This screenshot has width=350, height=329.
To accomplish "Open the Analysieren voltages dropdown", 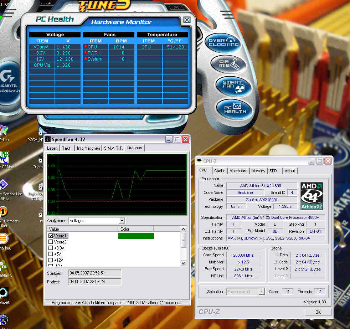I will [122, 221].
